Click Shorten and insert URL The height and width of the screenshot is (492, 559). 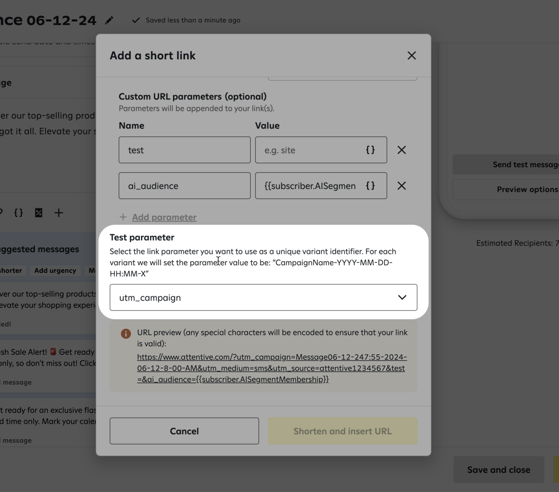pyautogui.click(x=342, y=431)
